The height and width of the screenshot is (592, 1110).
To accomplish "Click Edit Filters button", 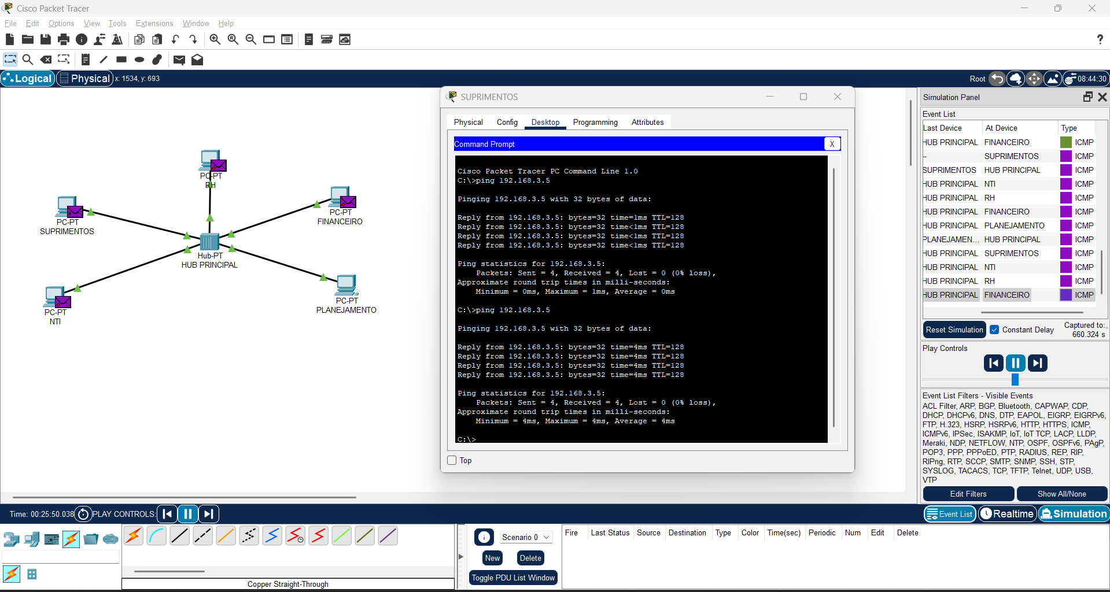I will pyautogui.click(x=968, y=494).
